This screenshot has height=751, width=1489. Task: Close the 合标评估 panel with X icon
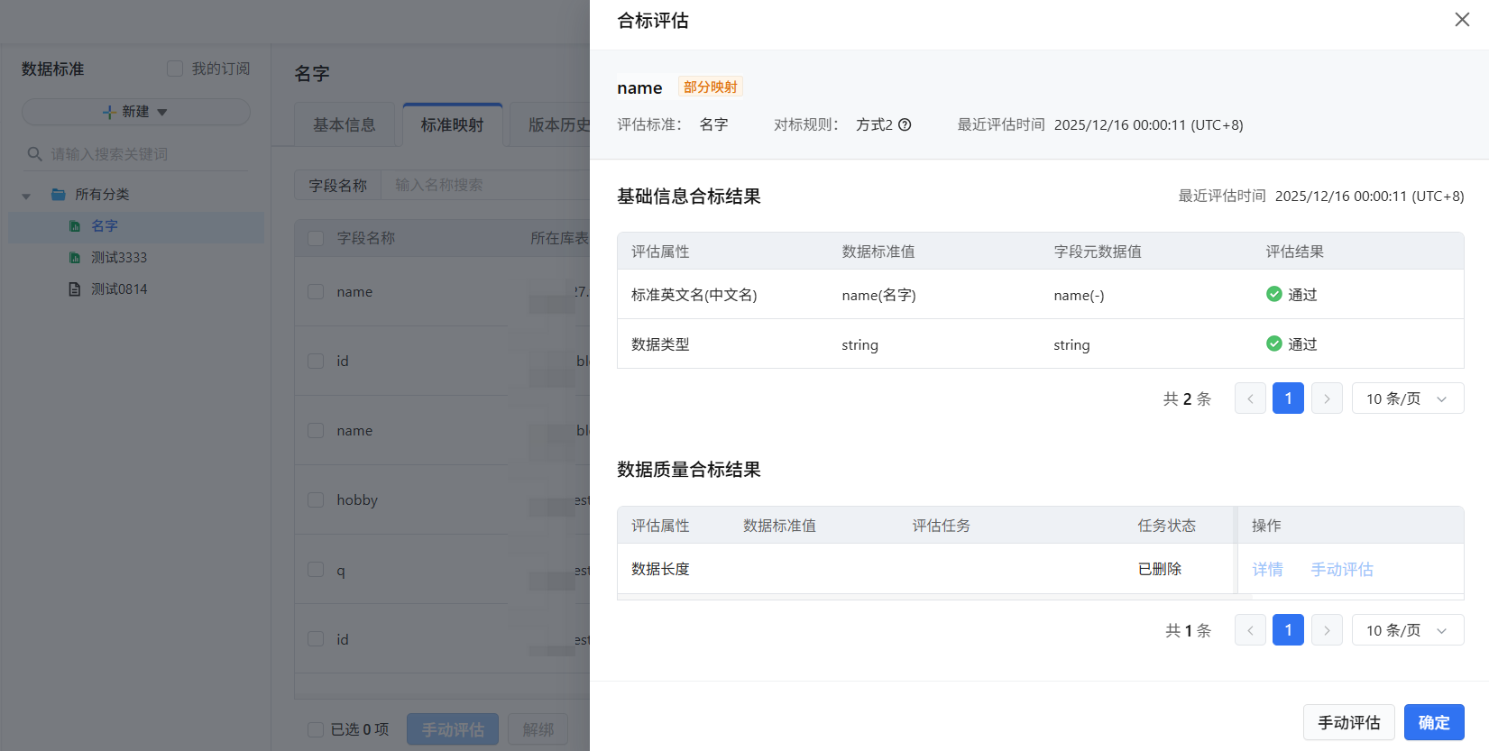pyautogui.click(x=1462, y=20)
